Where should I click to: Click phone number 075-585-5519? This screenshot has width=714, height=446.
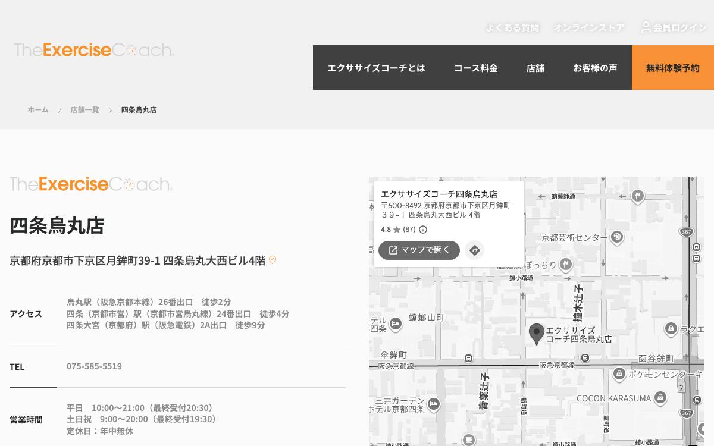(x=94, y=366)
